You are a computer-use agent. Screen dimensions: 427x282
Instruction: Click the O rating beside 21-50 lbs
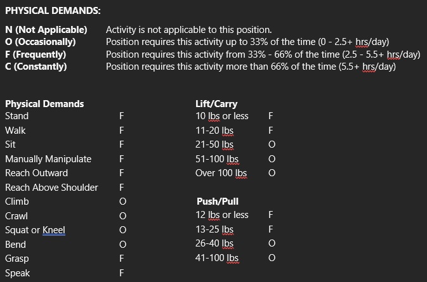272,144
